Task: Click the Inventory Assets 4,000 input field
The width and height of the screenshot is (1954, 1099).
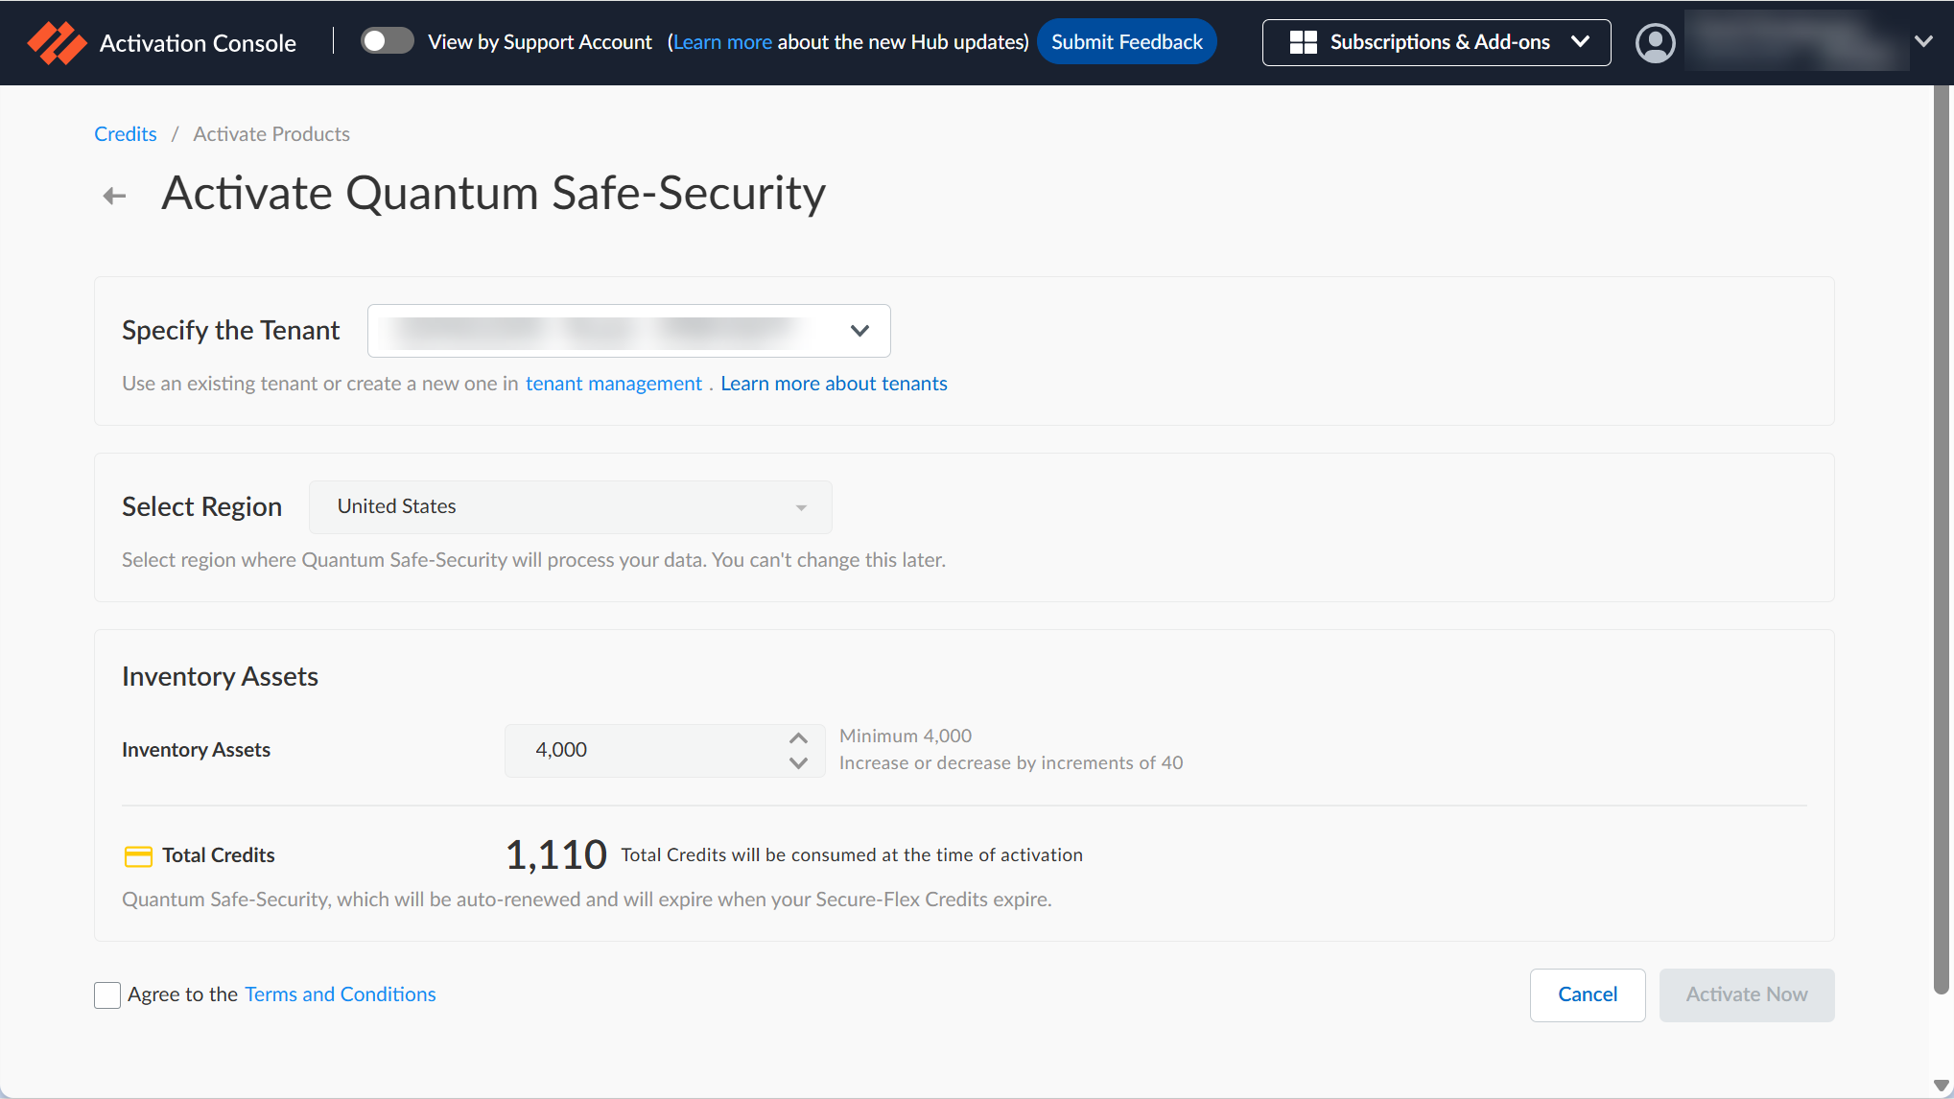Action: tap(664, 750)
